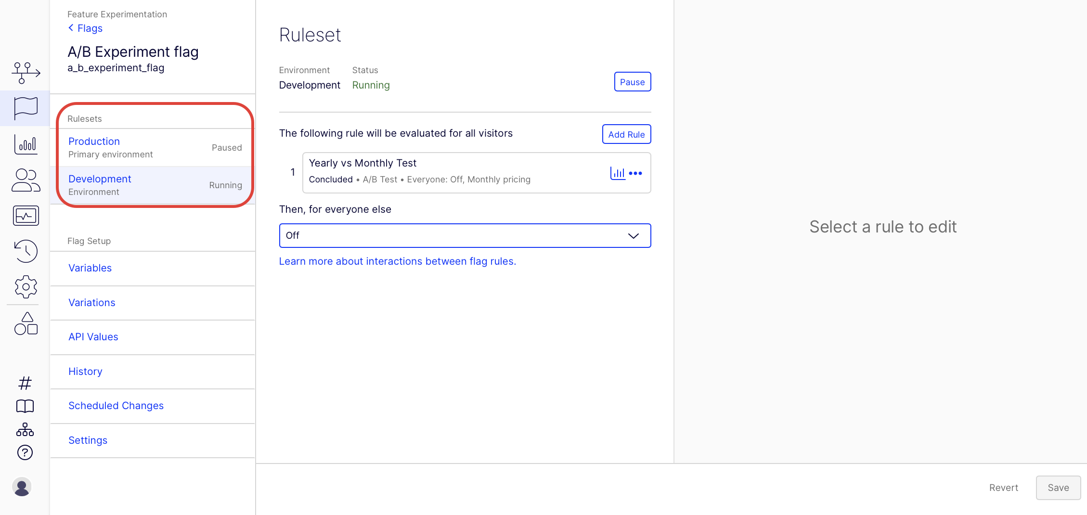Select the Production ruleset
1087x515 pixels.
coord(94,142)
